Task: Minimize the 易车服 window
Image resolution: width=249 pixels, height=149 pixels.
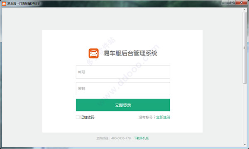Action: [x=225, y=2]
